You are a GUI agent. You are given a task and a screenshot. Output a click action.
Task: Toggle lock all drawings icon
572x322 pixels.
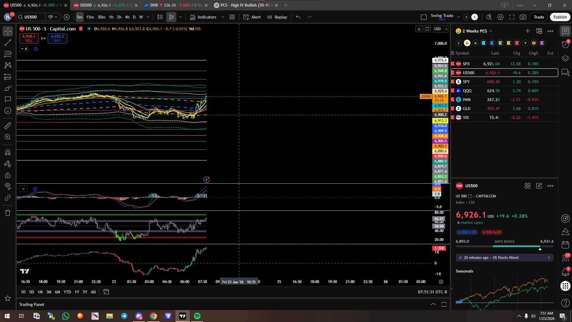[8, 175]
